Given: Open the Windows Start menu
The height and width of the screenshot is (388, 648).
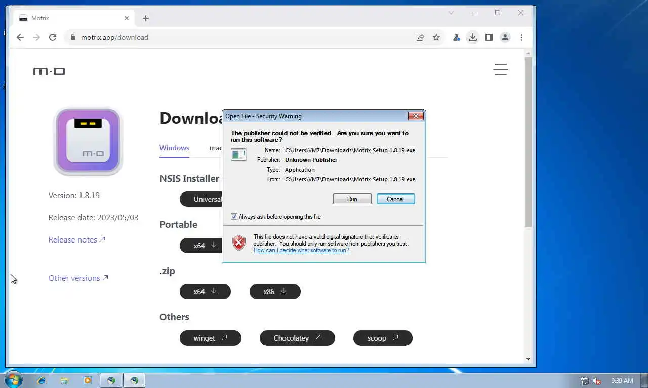Looking at the screenshot, I should tap(13, 380).
